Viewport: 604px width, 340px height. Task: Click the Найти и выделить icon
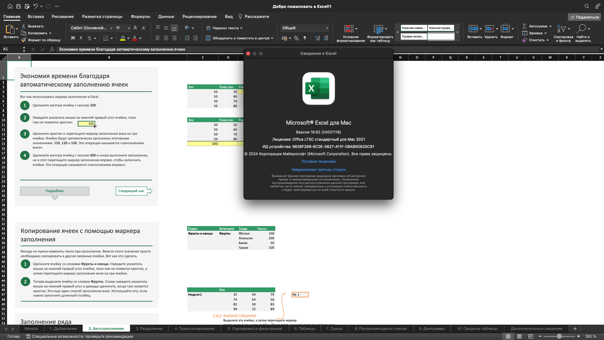(x=583, y=32)
